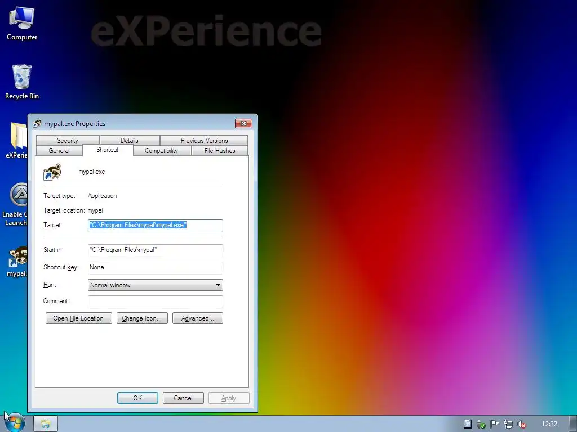Image resolution: width=577 pixels, height=432 pixels.
Task: Select the Recycle Bin desktop icon
Action: tap(22, 82)
